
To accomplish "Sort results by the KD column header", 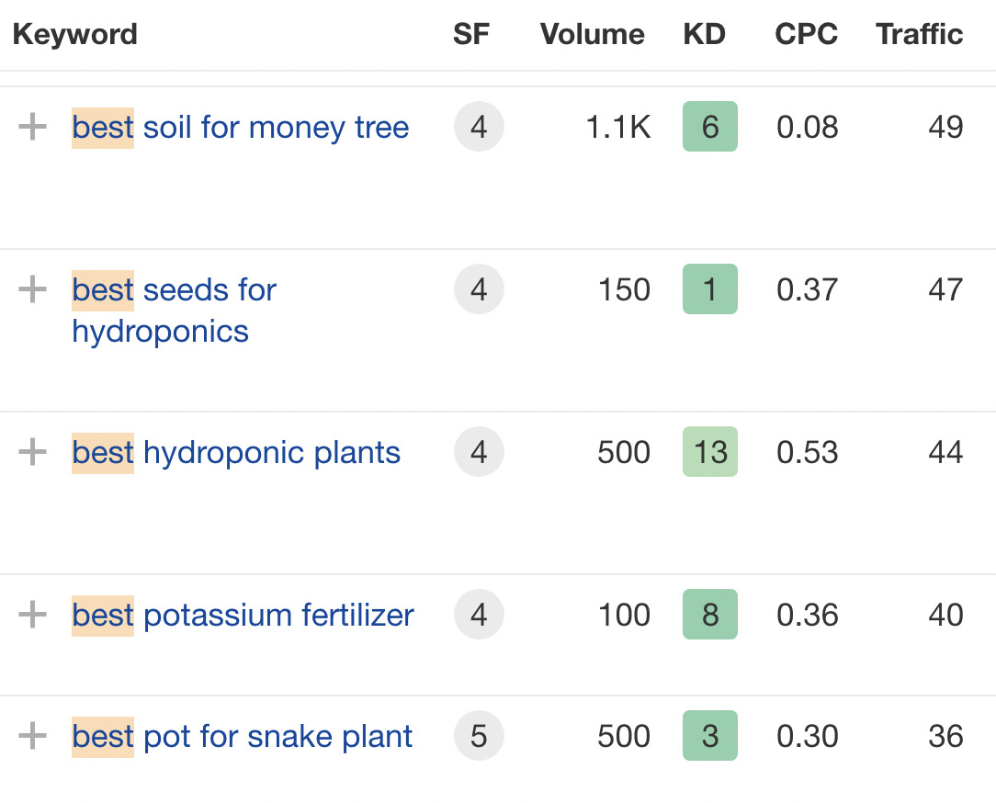I will (x=704, y=34).
